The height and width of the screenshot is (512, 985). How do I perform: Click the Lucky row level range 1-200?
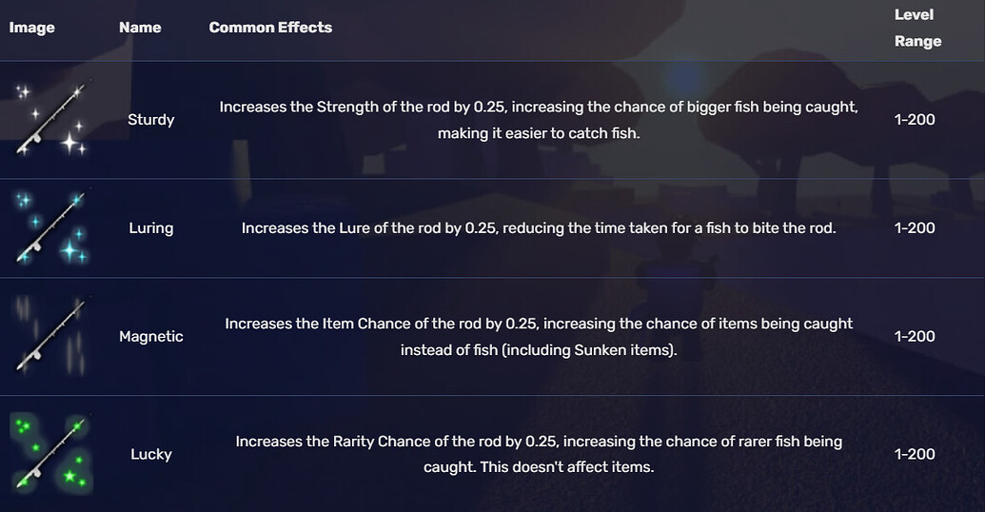[915, 454]
